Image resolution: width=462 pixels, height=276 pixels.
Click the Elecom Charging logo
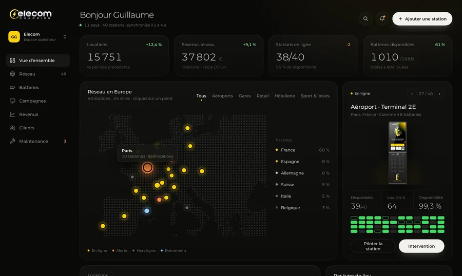point(30,14)
